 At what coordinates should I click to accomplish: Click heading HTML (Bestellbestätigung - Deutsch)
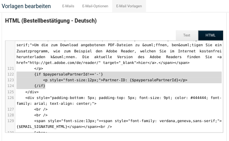coord(51,21)
